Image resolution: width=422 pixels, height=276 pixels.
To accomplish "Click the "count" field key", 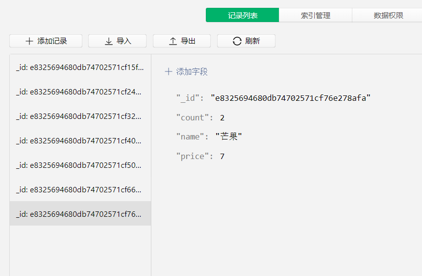I will point(193,118).
